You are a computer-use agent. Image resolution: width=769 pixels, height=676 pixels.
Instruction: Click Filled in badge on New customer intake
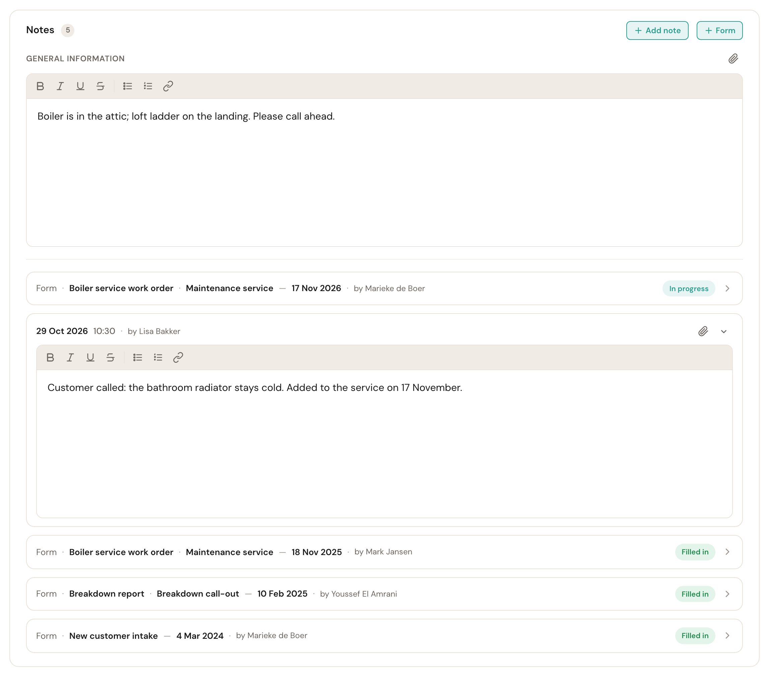[695, 636]
